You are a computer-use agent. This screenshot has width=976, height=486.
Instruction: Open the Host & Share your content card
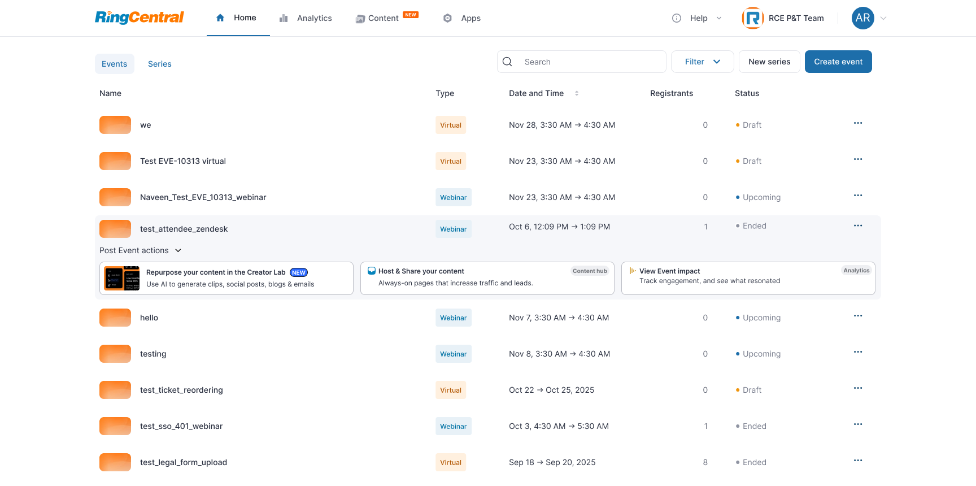487,278
